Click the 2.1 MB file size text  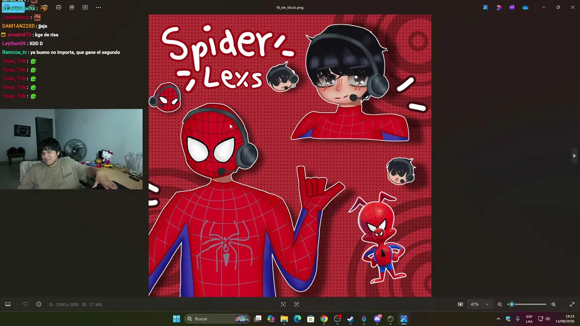pyautogui.click(x=95, y=305)
